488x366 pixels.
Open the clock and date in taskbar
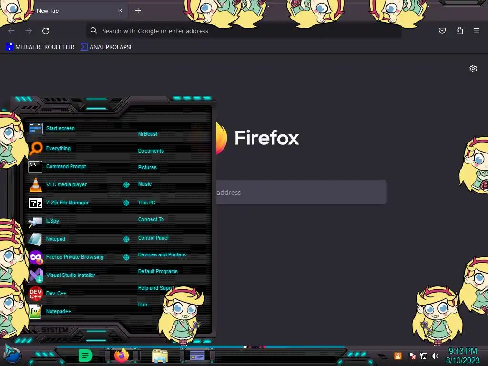[463, 356]
